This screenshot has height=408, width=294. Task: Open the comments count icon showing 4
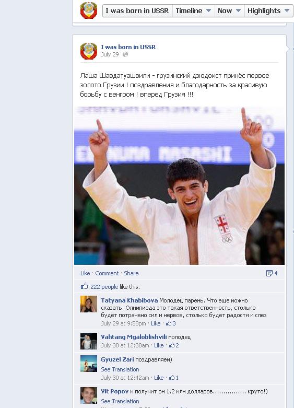pyautogui.click(x=272, y=273)
